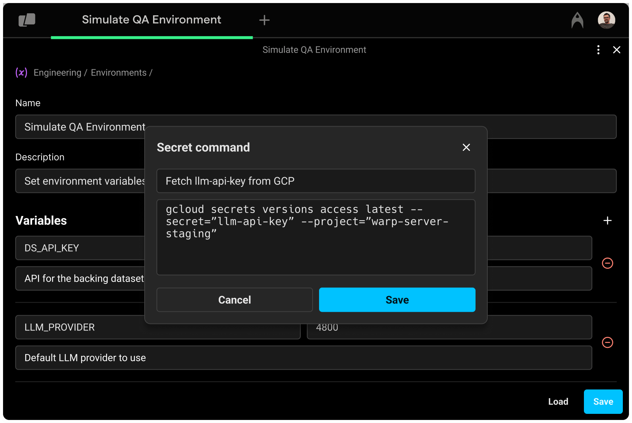Remove the DS_API_KEY variable
Image resolution: width=632 pixels, height=423 pixels.
[607, 263]
